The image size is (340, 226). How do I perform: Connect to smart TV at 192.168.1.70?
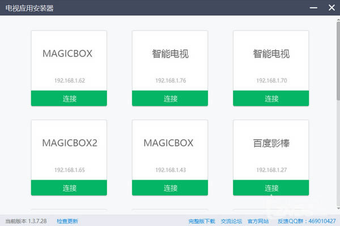tap(271, 99)
